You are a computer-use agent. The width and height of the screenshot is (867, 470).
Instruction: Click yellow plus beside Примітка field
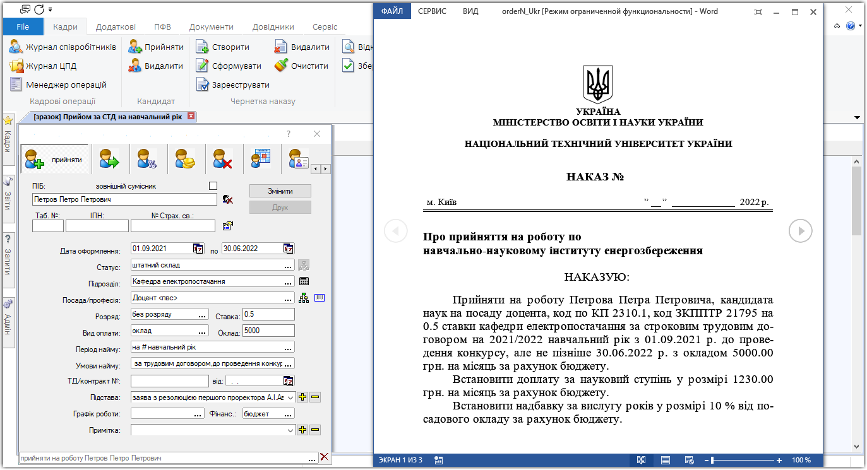(303, 430)
